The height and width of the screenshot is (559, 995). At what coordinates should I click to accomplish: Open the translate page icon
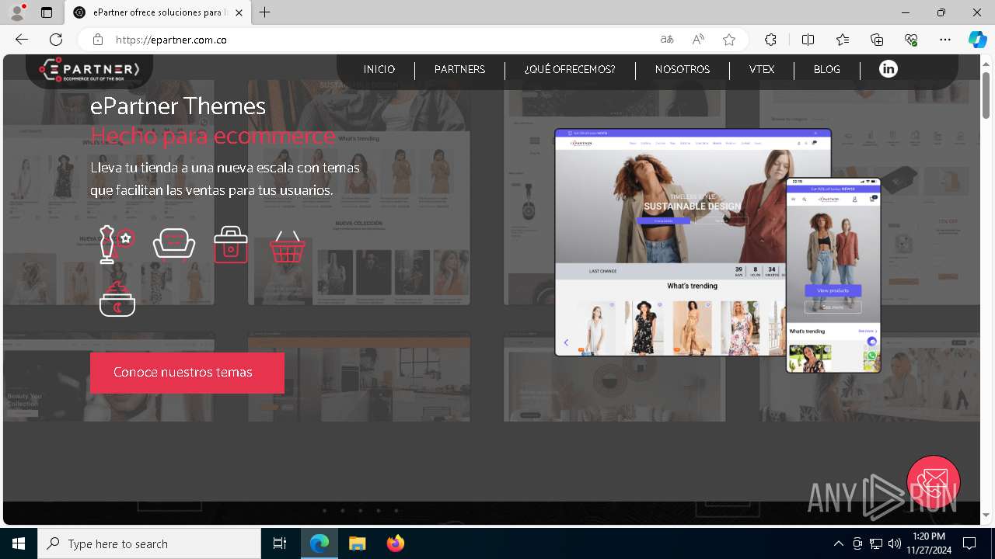click(x=667, y=40)
